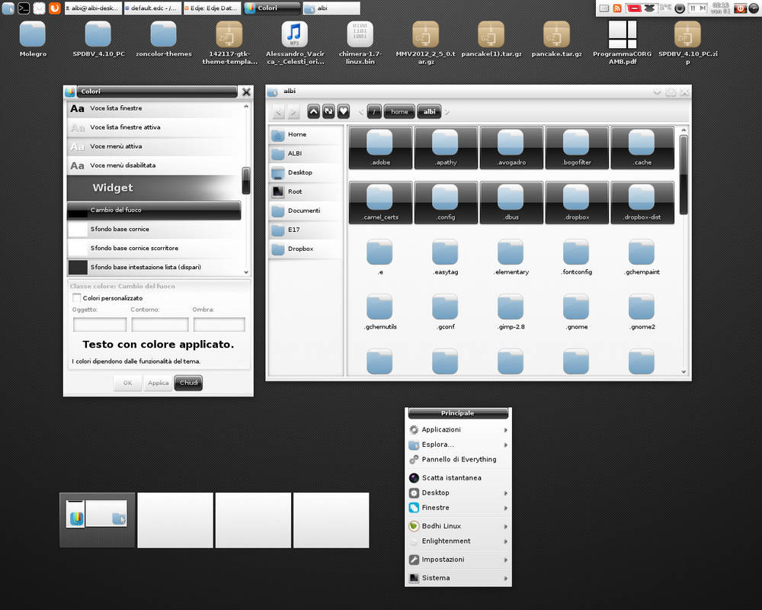Click the file manager up-directory arrow icon

point(313,111)
